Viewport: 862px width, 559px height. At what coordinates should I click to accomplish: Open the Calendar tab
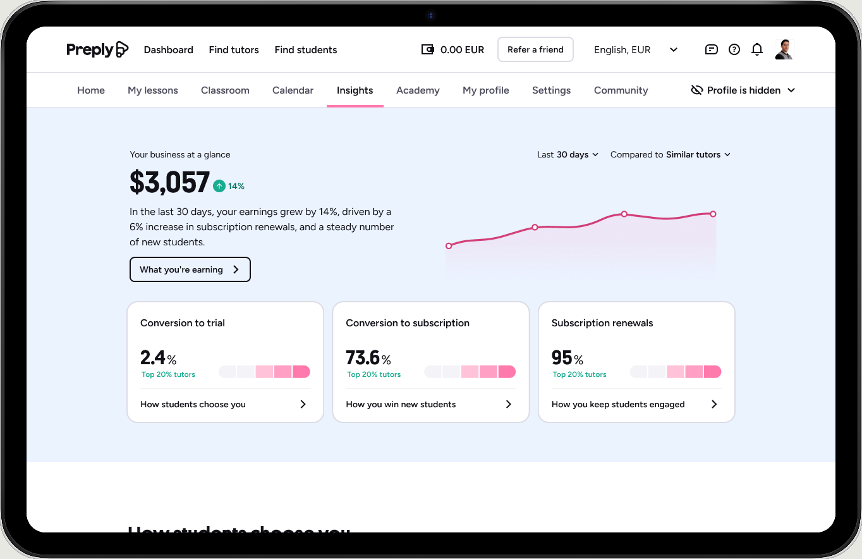(x=293, y=90)
